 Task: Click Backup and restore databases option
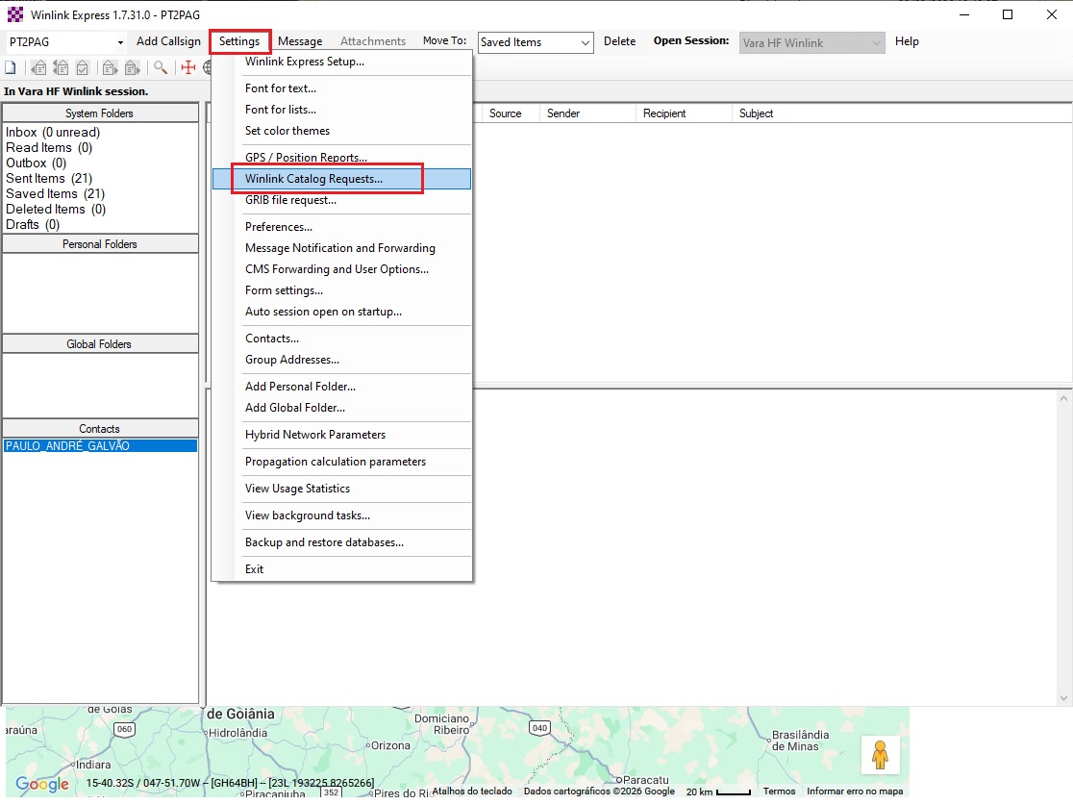tap(324, 542)
